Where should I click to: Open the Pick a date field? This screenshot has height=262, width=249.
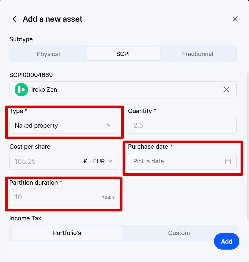tap(182, 161)
